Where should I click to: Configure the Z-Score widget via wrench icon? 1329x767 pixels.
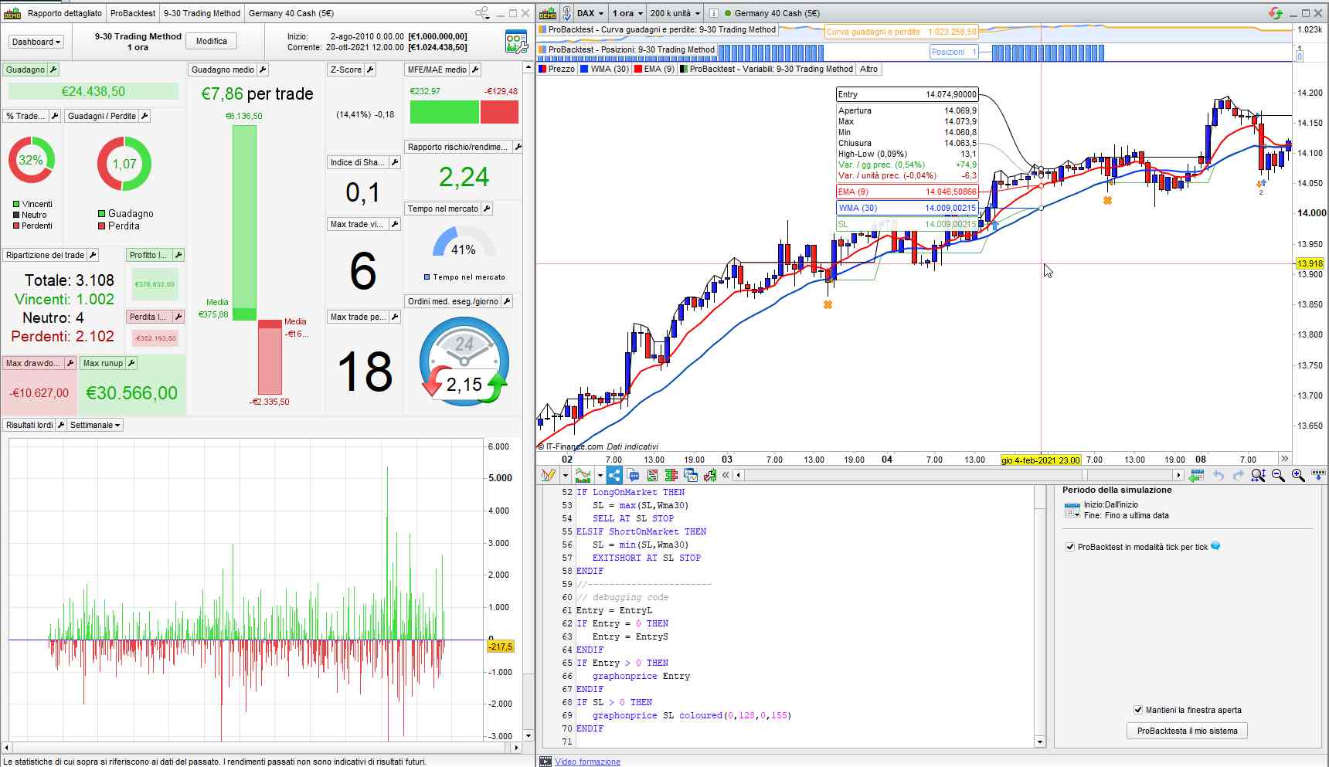click(x=370, y=70)
